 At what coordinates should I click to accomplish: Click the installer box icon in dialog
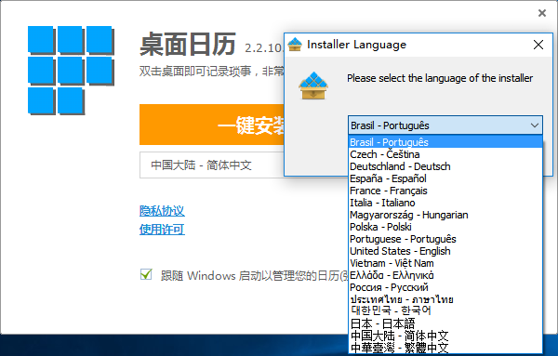pos(313,86)
